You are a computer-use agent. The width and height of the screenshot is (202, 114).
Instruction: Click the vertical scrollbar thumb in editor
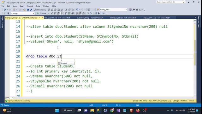[195, 52]
